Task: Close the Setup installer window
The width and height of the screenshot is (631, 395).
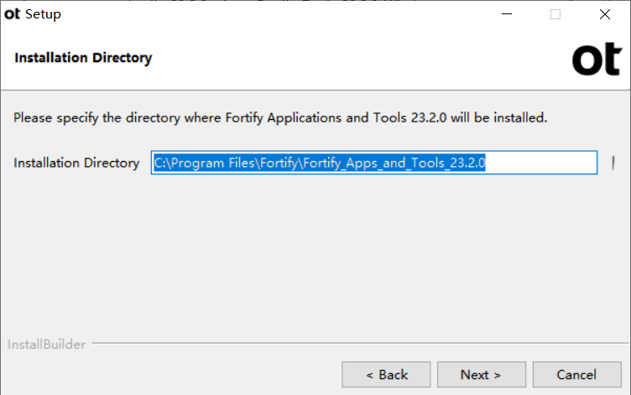Action: pos(604,14)
